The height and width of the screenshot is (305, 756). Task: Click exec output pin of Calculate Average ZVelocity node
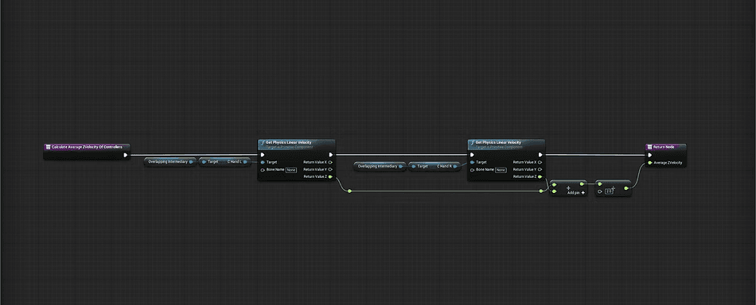[126, 155]
